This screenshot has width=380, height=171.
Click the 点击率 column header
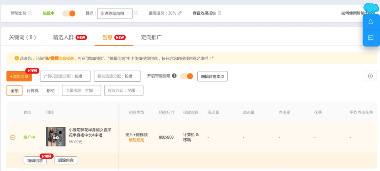tap(284, 112)
